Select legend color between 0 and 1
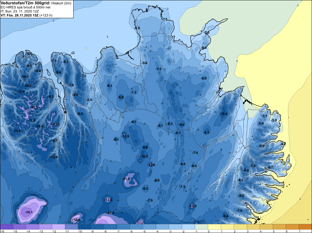 215,227
